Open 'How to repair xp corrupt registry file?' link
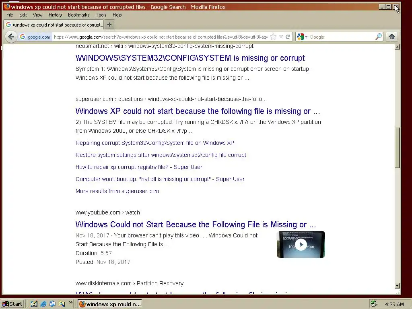Viewport: 412px width, 309px height. (x=139, y=167)
